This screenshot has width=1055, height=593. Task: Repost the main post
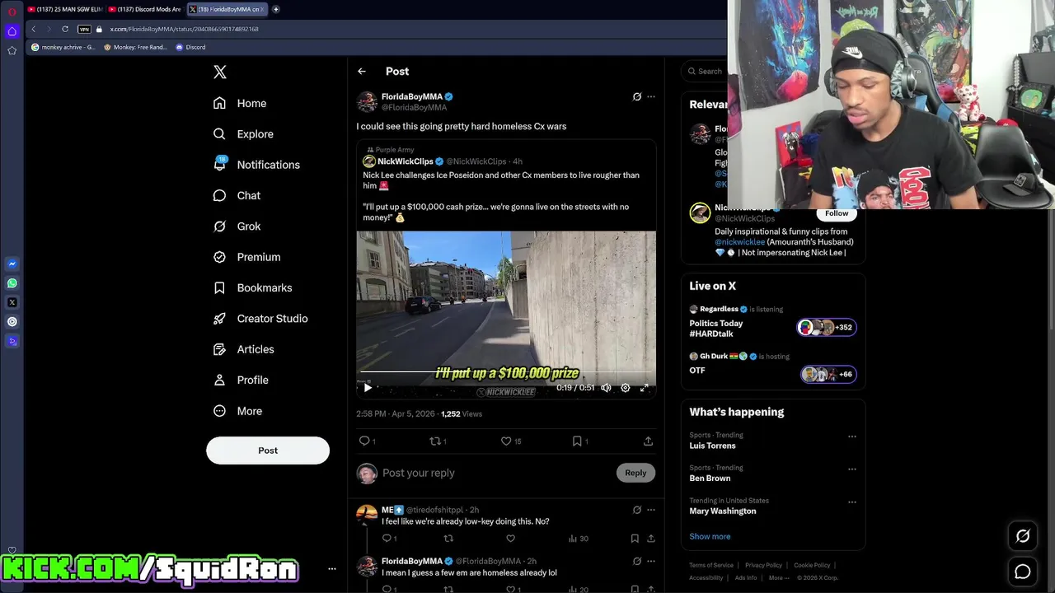[435, 441]
